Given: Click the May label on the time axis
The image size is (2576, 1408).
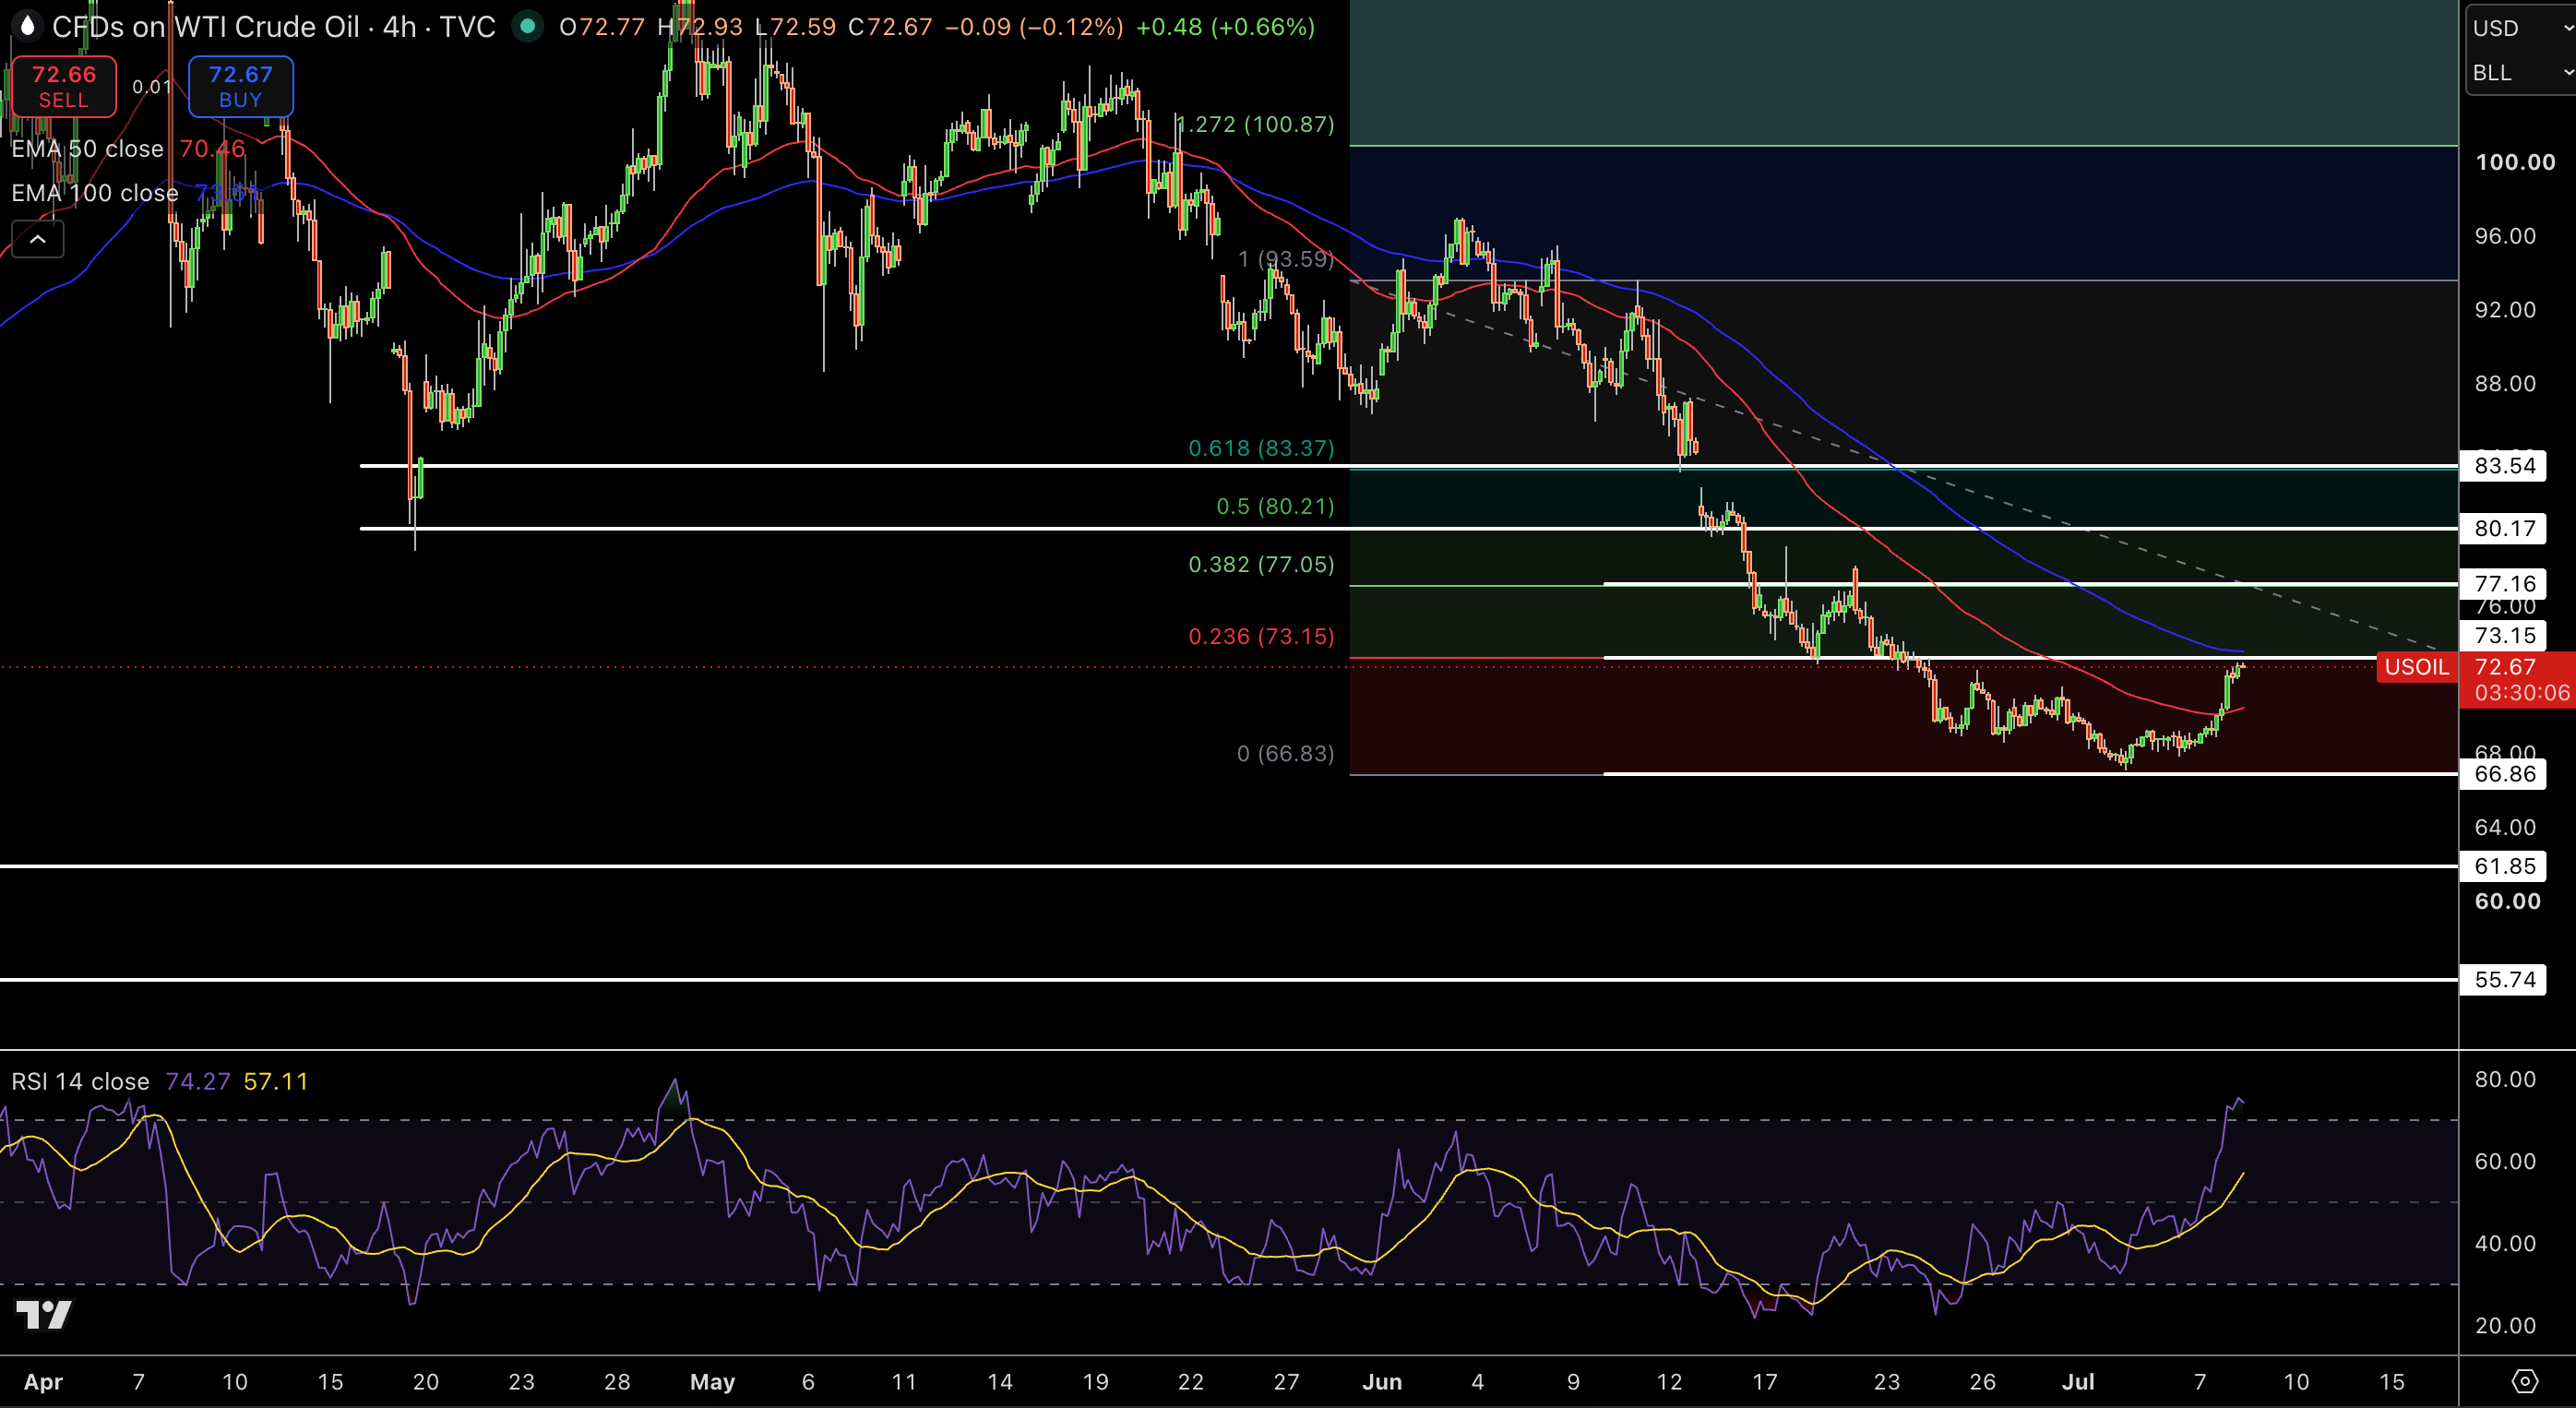Looking at the screenshot, I should (x=712, y=1382).
